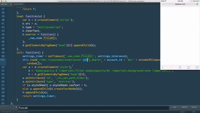
Task: Tap Safari back arrow in simulator
Action: click(x=162, y=67)
